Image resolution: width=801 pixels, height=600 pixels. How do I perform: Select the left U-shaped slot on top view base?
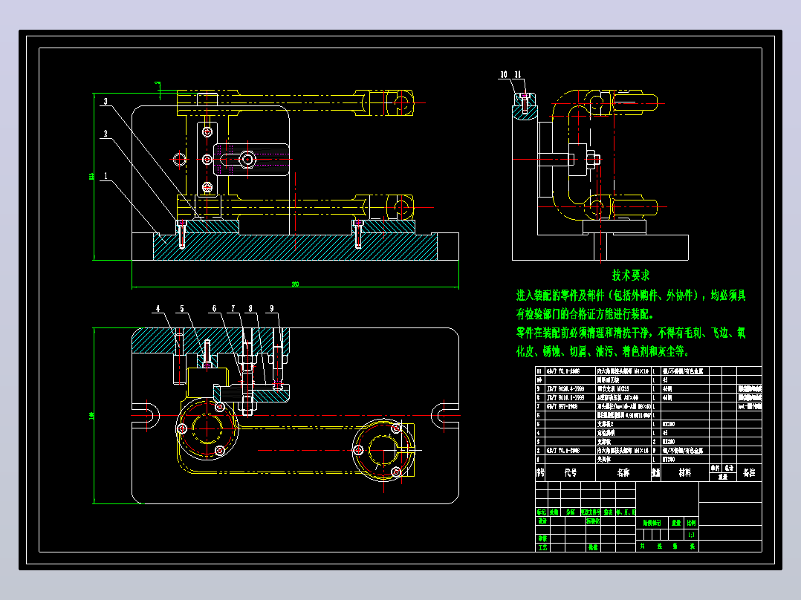click(146, 415)
